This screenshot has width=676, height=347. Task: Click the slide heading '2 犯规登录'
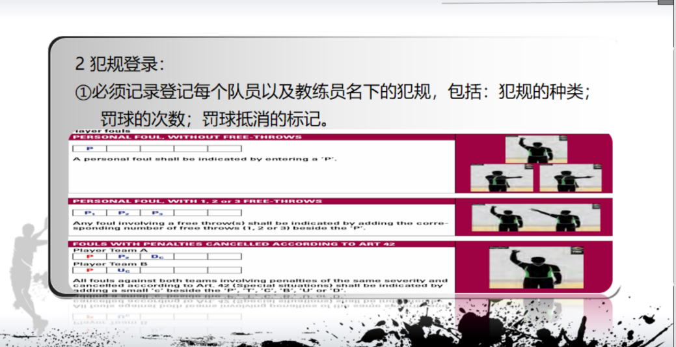pyautogui.click(x=120, y=64)
